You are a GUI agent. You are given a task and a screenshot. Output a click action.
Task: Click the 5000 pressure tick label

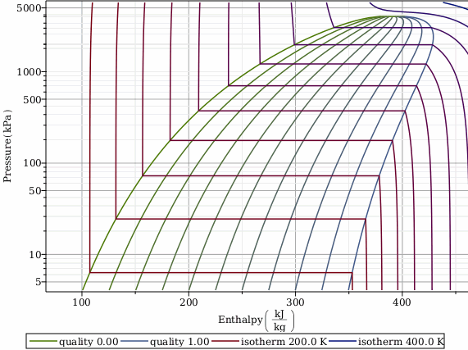[29, 8]
